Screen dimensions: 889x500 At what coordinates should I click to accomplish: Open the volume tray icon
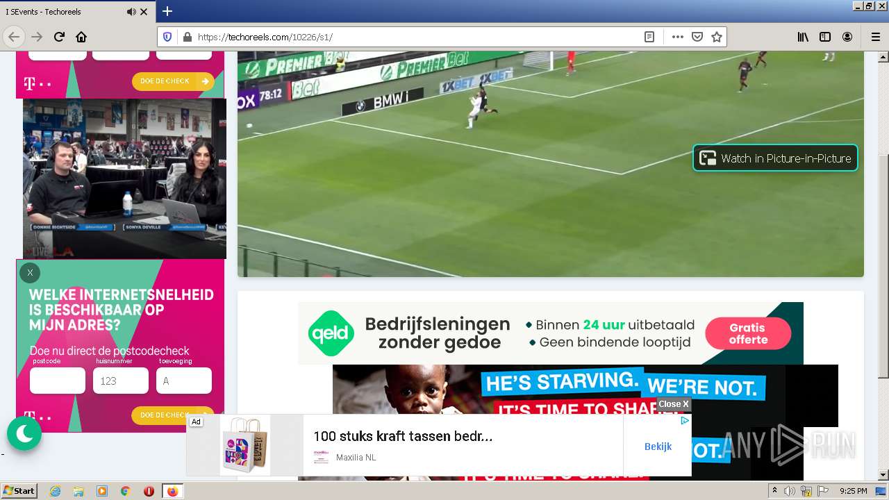pyautogui.click(x=790, y=491)
